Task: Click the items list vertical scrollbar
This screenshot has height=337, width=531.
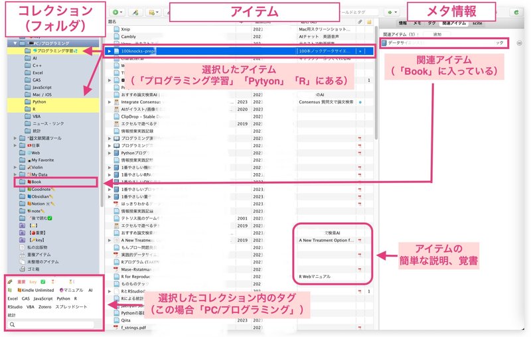Action: (376, 83)
